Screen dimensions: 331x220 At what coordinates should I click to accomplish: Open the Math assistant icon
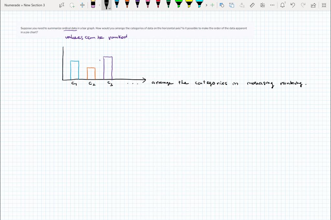click(262, 5)
